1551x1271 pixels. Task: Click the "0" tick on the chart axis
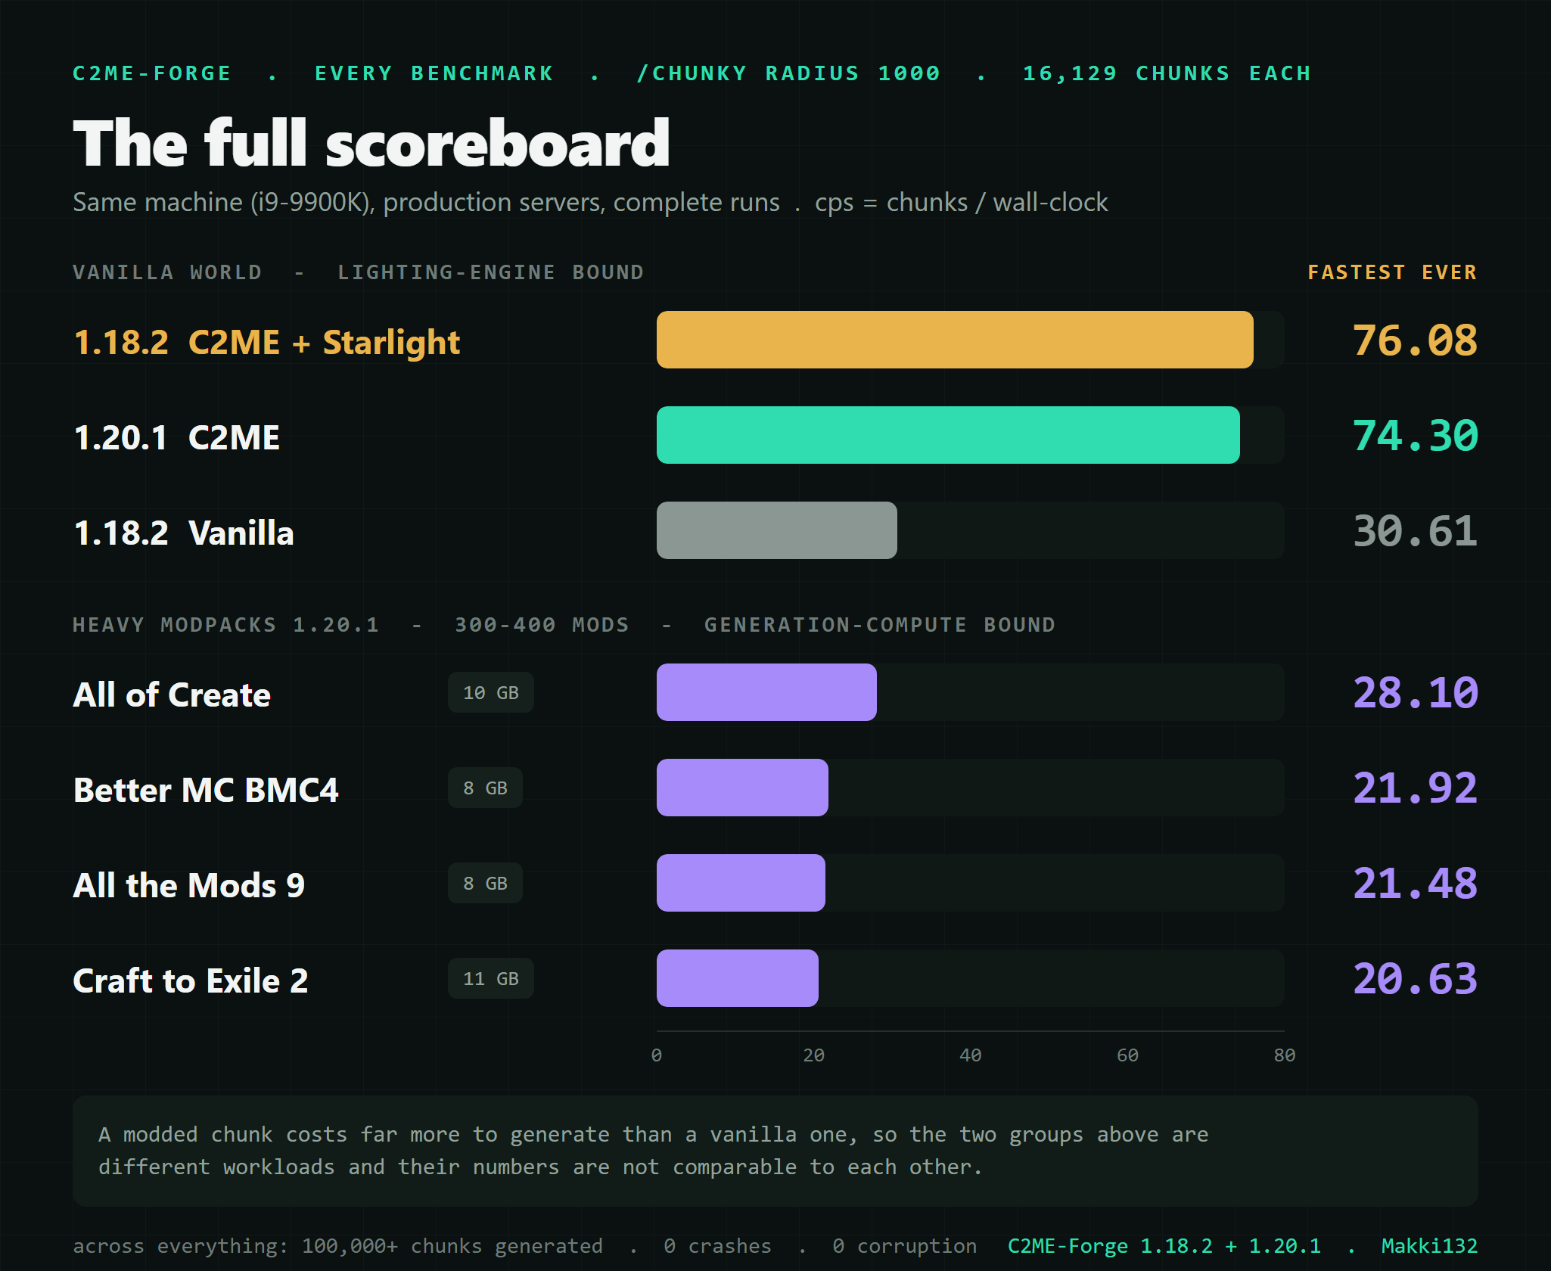[657, 1055]
